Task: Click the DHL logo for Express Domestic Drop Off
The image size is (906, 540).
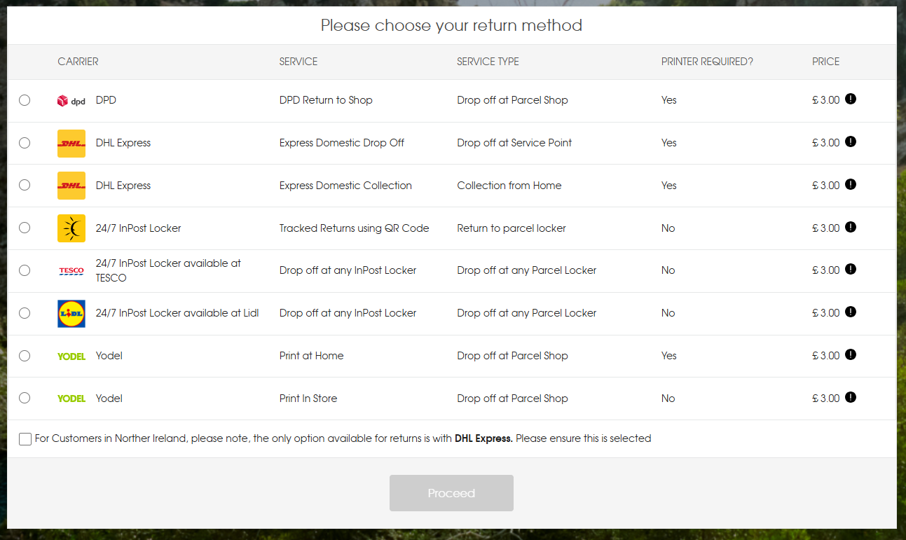Action: click(71, 144)
